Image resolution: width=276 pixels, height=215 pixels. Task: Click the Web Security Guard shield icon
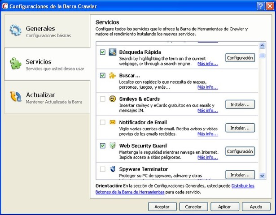(x=113, y=146)
